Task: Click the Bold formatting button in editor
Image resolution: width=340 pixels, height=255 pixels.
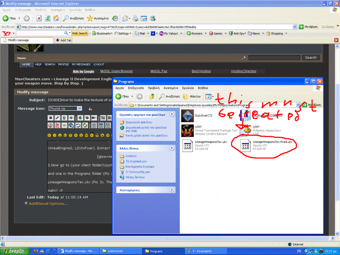Action: (50, 118)
